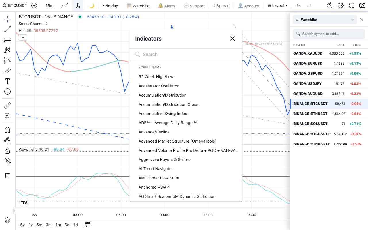Select the trend line drawing tool
368x230 pixels.
pyautogui.click(x=7, y=29)
